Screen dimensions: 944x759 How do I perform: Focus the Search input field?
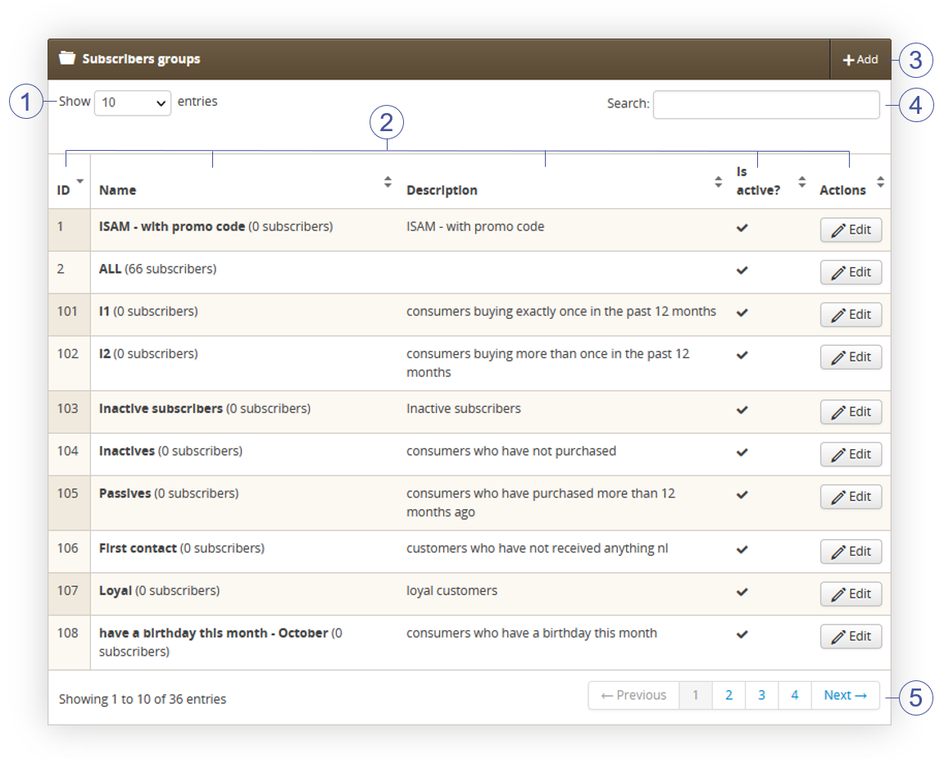click(x=766, y=104)
